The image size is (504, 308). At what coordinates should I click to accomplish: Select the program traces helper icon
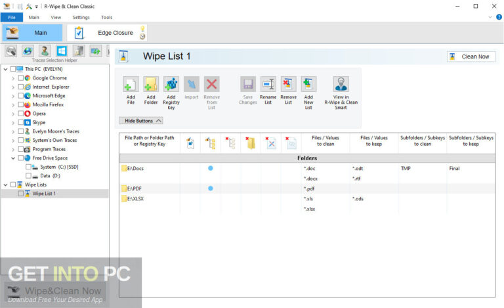pos(79,51)
